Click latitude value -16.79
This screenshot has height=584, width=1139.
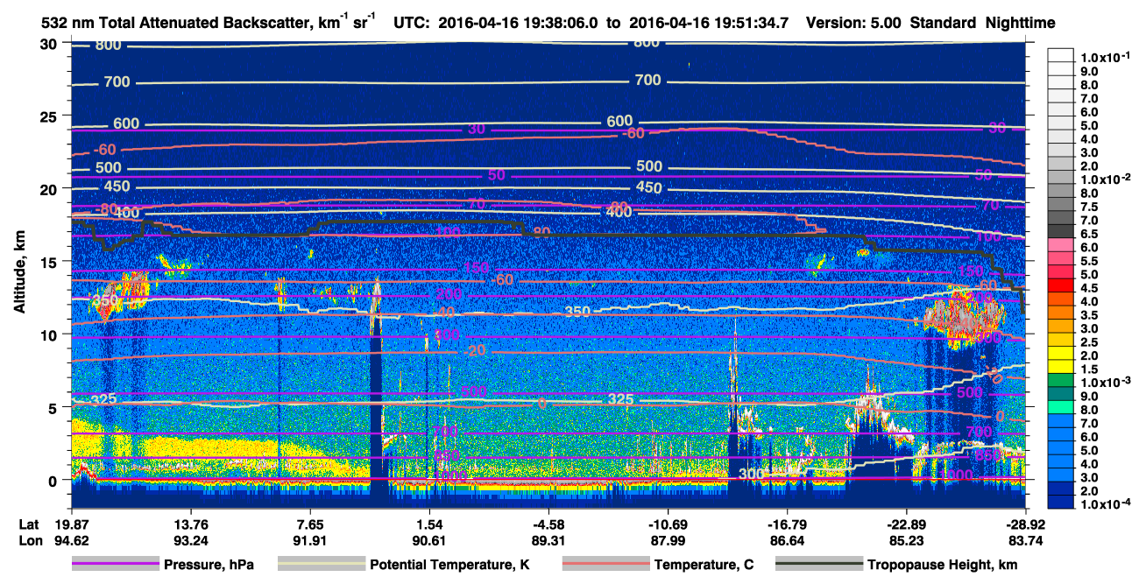(787, 524)
